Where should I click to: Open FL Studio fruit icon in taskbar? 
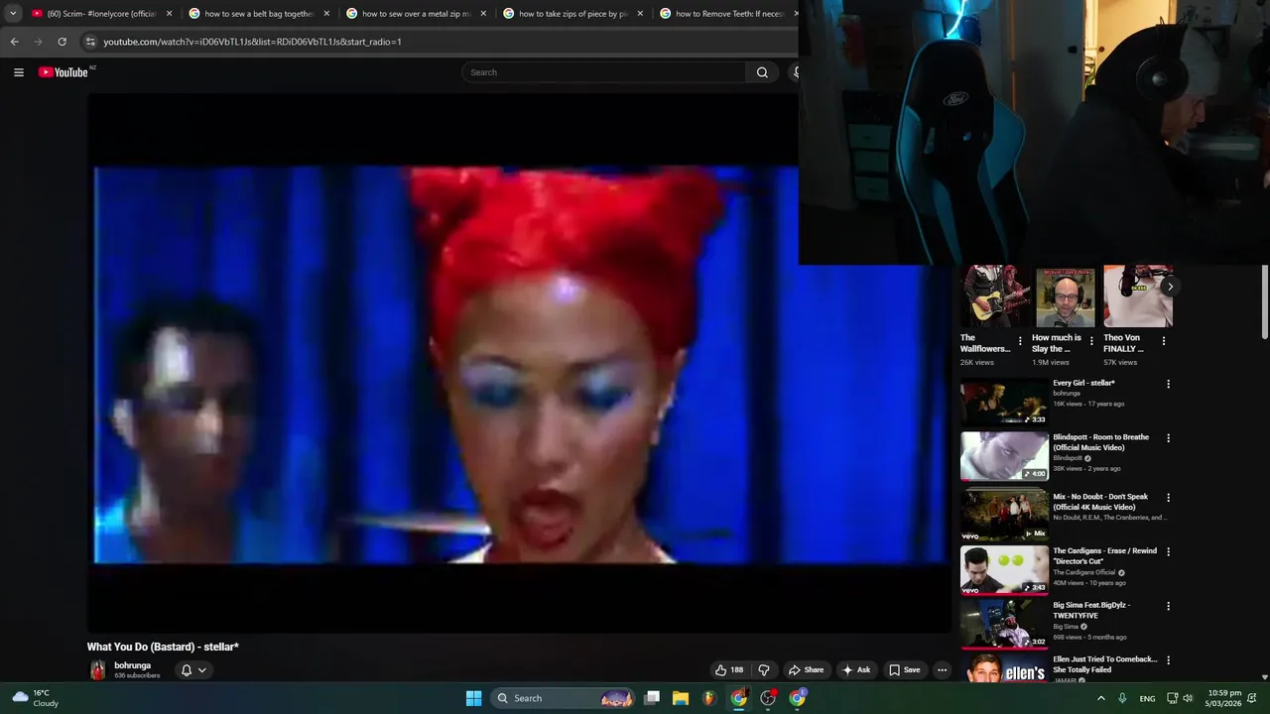click(x=708, y=698)
